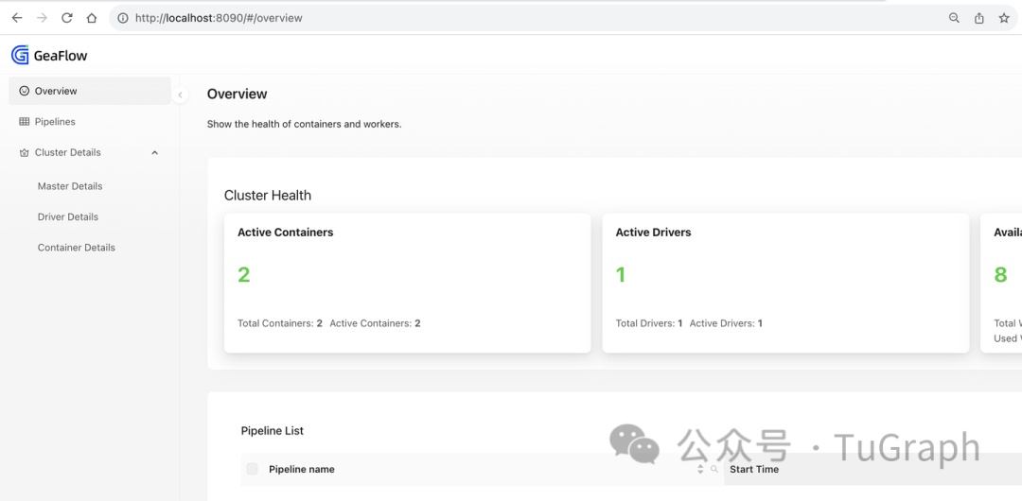This screenshot has width=1022, height=501.
Task: Open the Pipelines menu item
Action: pyautogui.click(x=55, y=122)
